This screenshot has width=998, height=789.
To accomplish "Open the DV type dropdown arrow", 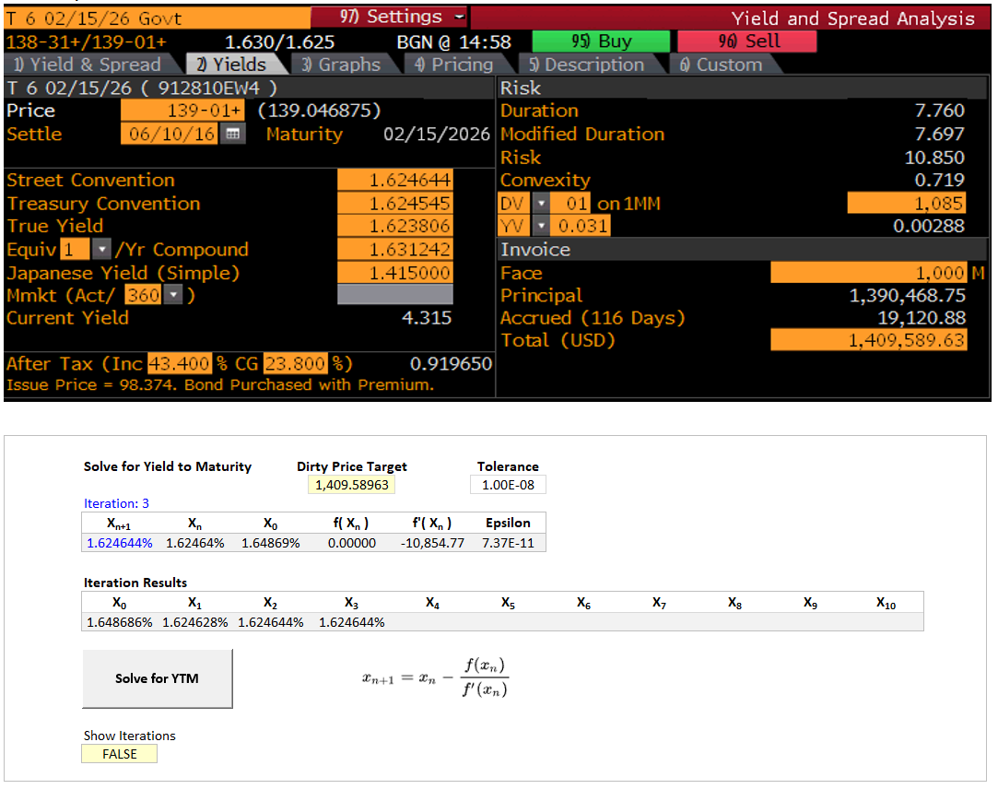I will 540,204.
